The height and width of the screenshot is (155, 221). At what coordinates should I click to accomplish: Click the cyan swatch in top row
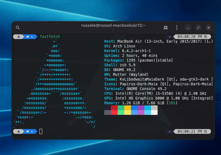[x=148, y=108]
